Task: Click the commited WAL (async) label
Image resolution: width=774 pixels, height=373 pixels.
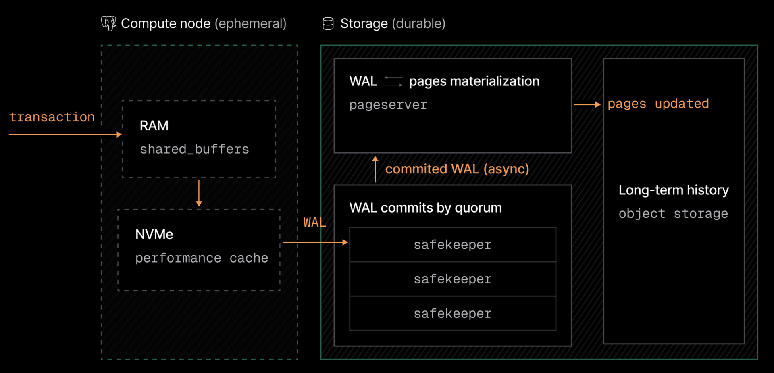Action: coord(458,169)
